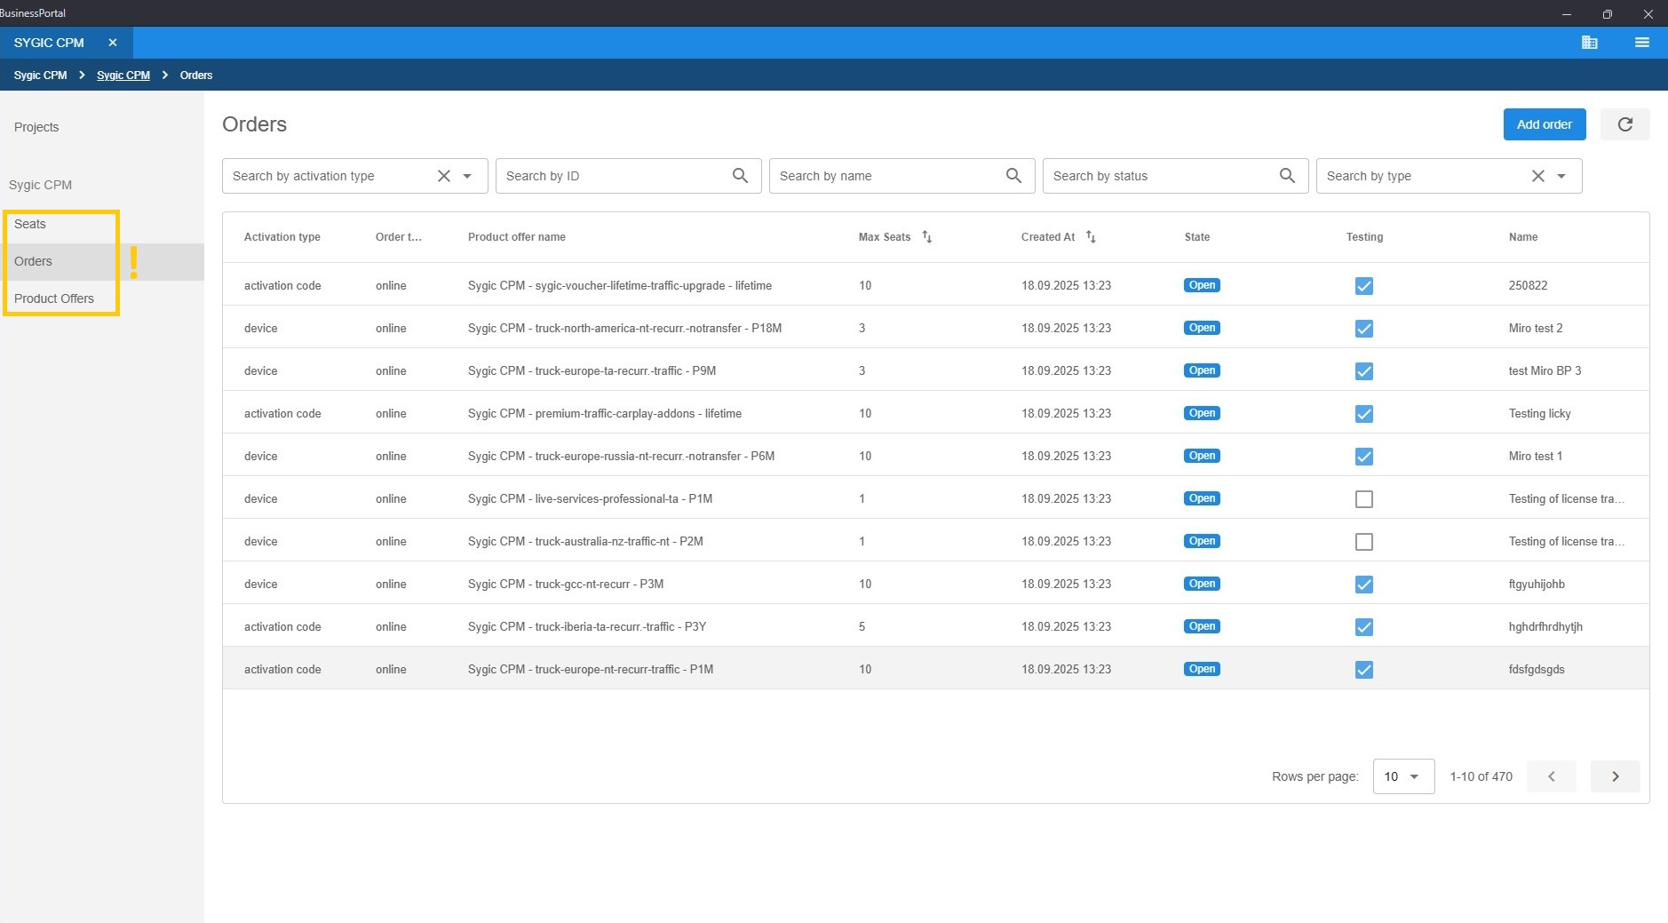Go to next page of orders
The height and width of the screenshot is (923, 1668).
(1615, 776)
